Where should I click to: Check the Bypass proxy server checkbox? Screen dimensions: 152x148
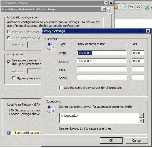pos(14,78)
